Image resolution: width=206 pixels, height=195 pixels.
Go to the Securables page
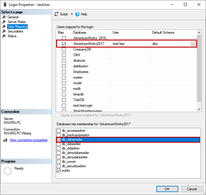click(x=15, y=31)
